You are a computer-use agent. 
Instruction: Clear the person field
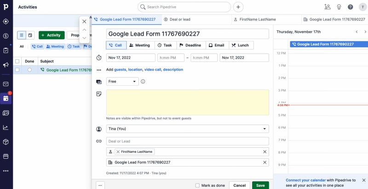(265, 152)
